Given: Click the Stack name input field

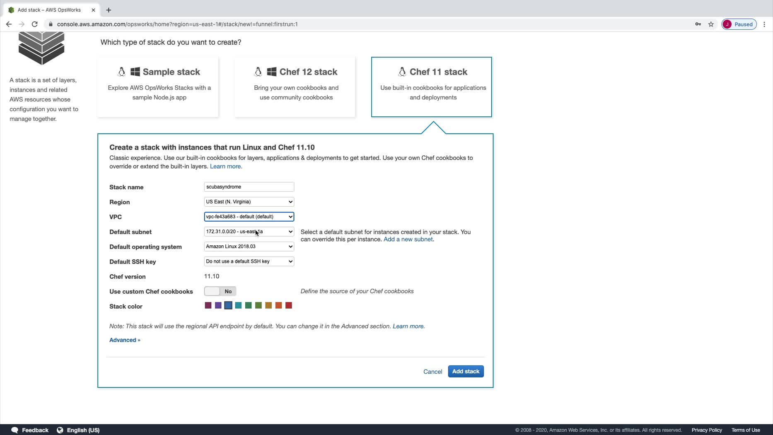Looking at the screenshot, I should (249, 187).
